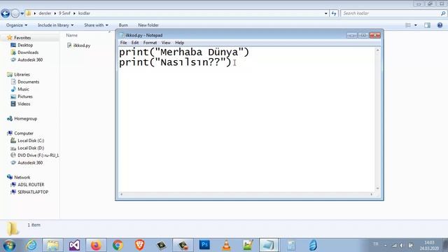The height and width of the screenshot is (252, 448).
Task: Open Firefox from the taskbar
Action: click(x=96, y=245)
